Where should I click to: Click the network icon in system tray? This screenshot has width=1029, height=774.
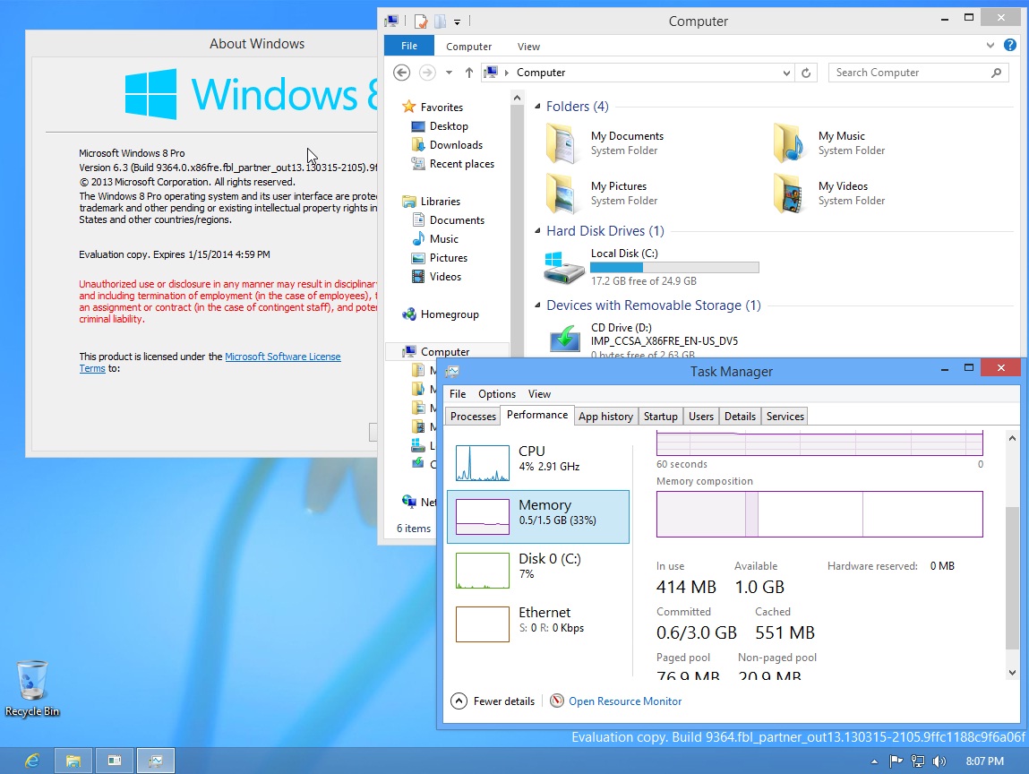[x=917, y=761]
